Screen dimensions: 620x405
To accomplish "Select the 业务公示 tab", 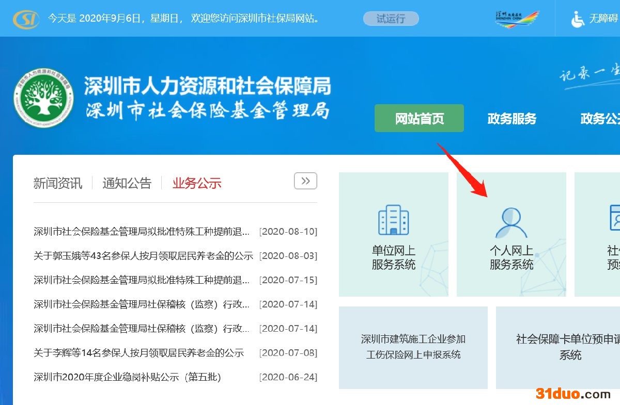I will pos(197,183).
